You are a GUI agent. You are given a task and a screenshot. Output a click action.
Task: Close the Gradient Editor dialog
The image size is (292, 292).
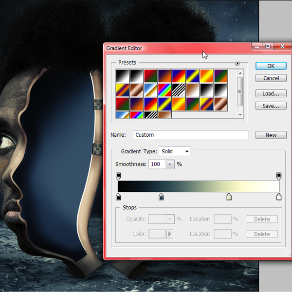pyautogui.click(x=282, y=46)
